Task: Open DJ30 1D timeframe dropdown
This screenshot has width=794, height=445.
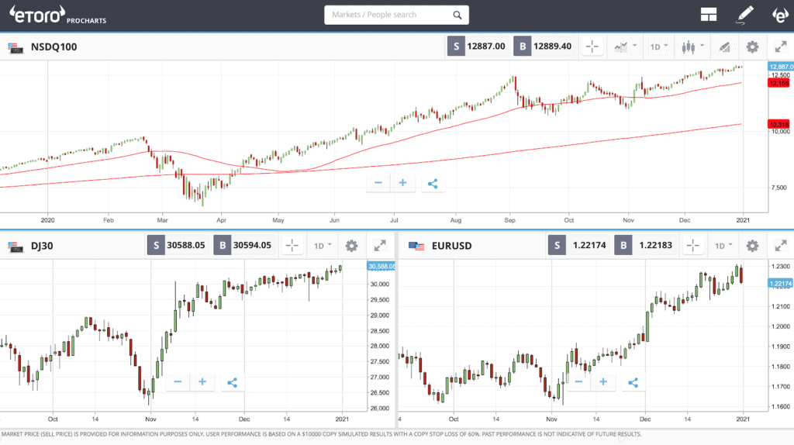Action: click(x=323, y=246)
